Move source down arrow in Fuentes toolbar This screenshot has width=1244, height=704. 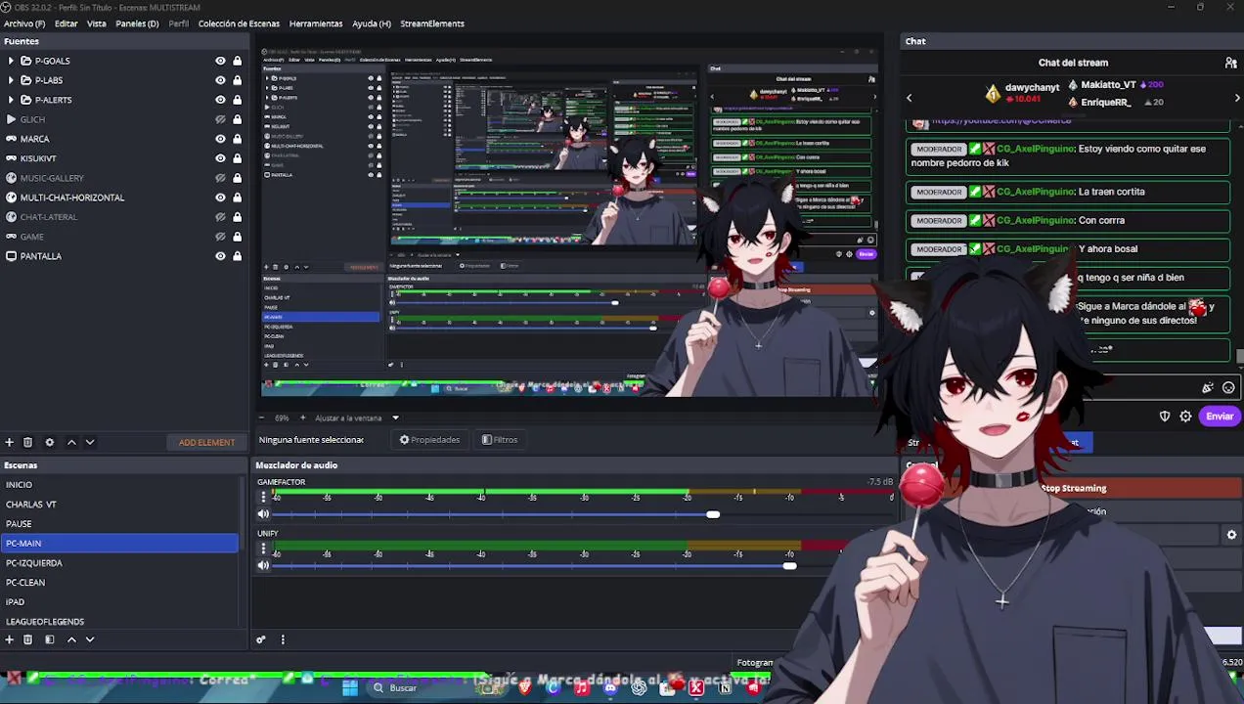pyautogui.click(x=89, y=442)
